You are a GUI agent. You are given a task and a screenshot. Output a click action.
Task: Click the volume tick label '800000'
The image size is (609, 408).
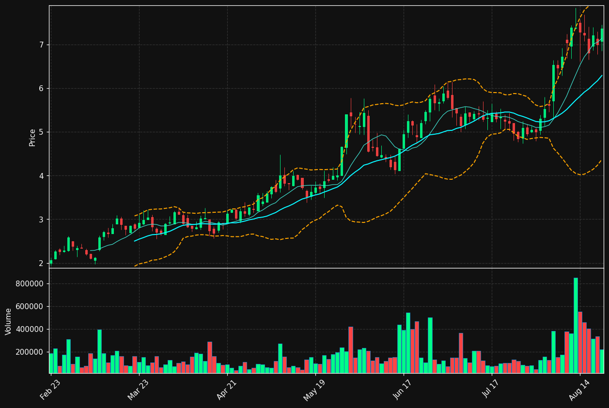pyautogui.click(x=30, y=284)
